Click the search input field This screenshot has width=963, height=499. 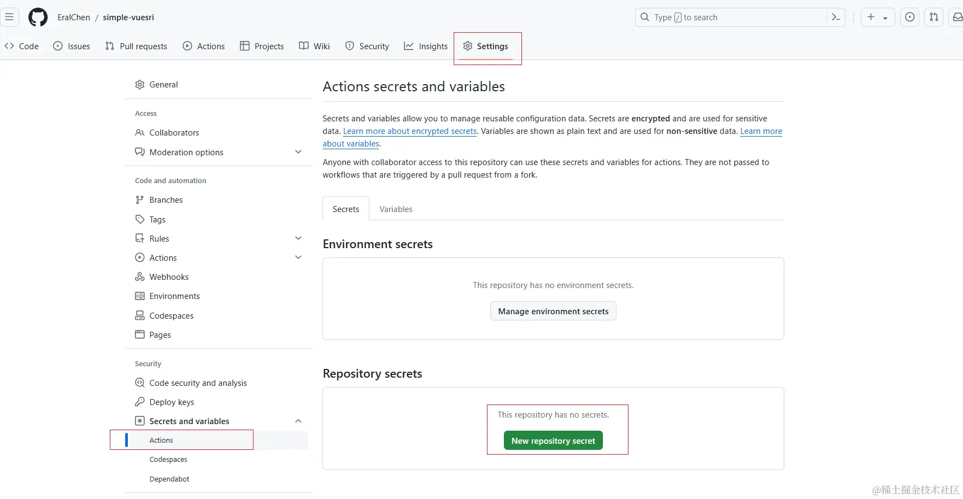[732, 17]
